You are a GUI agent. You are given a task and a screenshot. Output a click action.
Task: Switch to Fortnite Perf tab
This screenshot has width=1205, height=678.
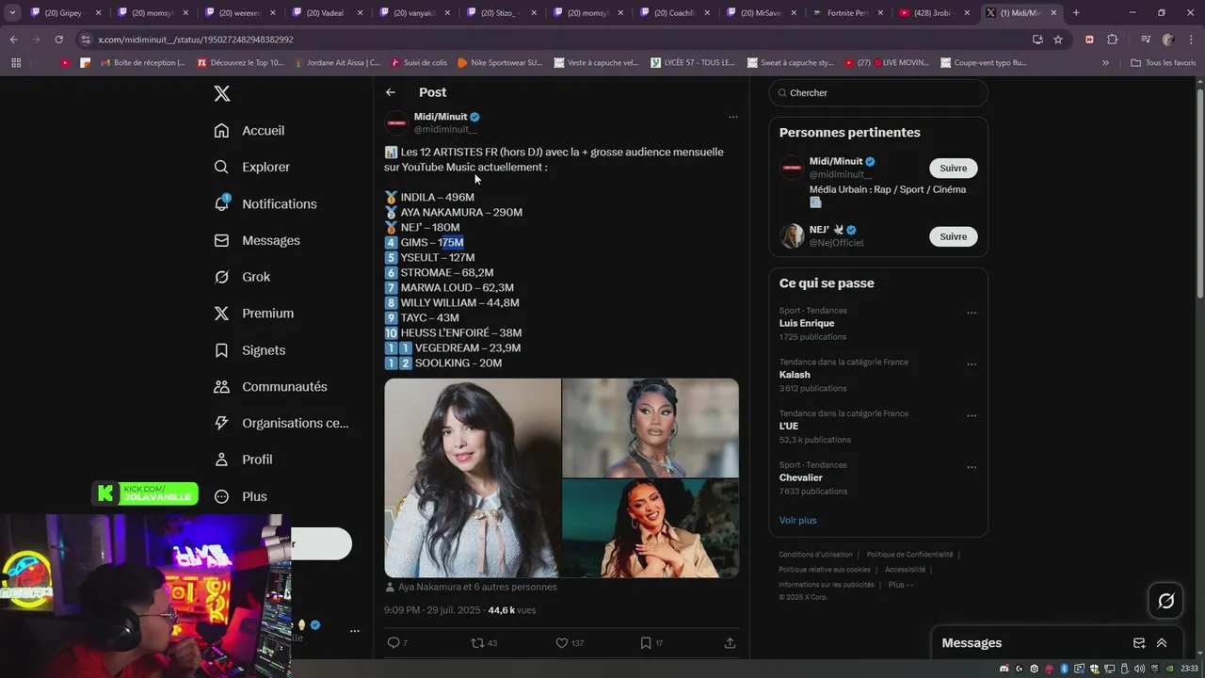pyautogui.click(x=846, y=13)
